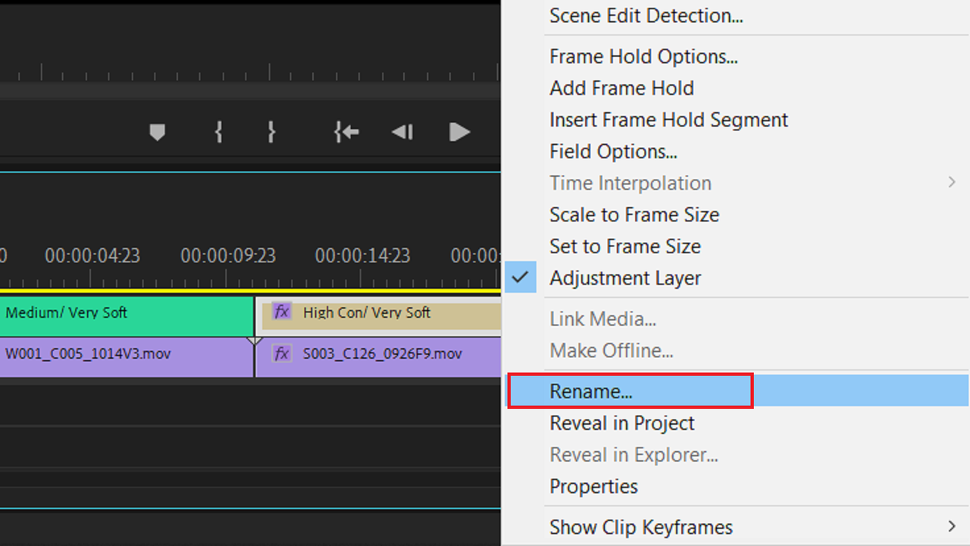The height and width of the screenshot is (546, 970).
Task: Click fx badge on S003_C126_0926F9.mov clip
Action: tap(282, 353)
